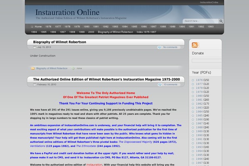Screen dimensions: 249x166
Task: Open 1992 (13) PDFs in sidebar
Action: (203, 143)
